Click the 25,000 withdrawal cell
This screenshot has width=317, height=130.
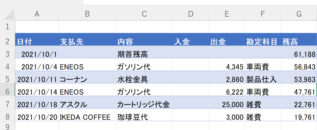227,104
